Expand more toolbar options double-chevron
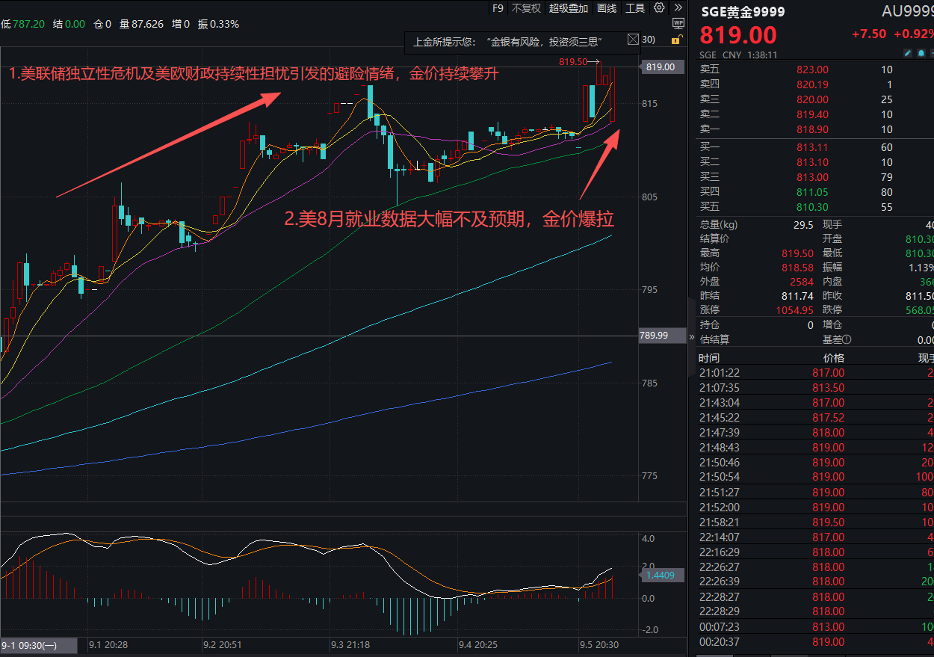 tap(678, 8)
